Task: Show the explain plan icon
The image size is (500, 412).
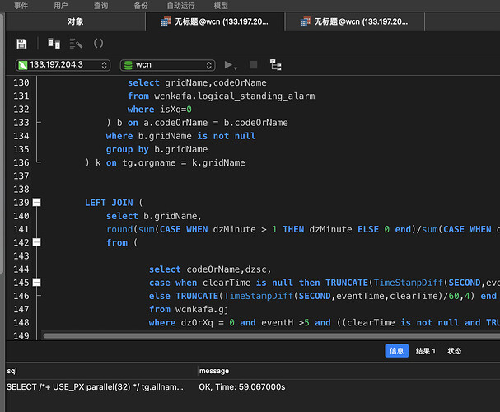Action: (x=275, y=65)
